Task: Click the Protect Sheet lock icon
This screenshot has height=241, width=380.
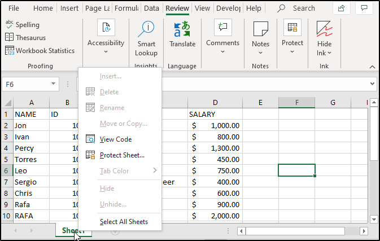Action: [x=90, y=155]
